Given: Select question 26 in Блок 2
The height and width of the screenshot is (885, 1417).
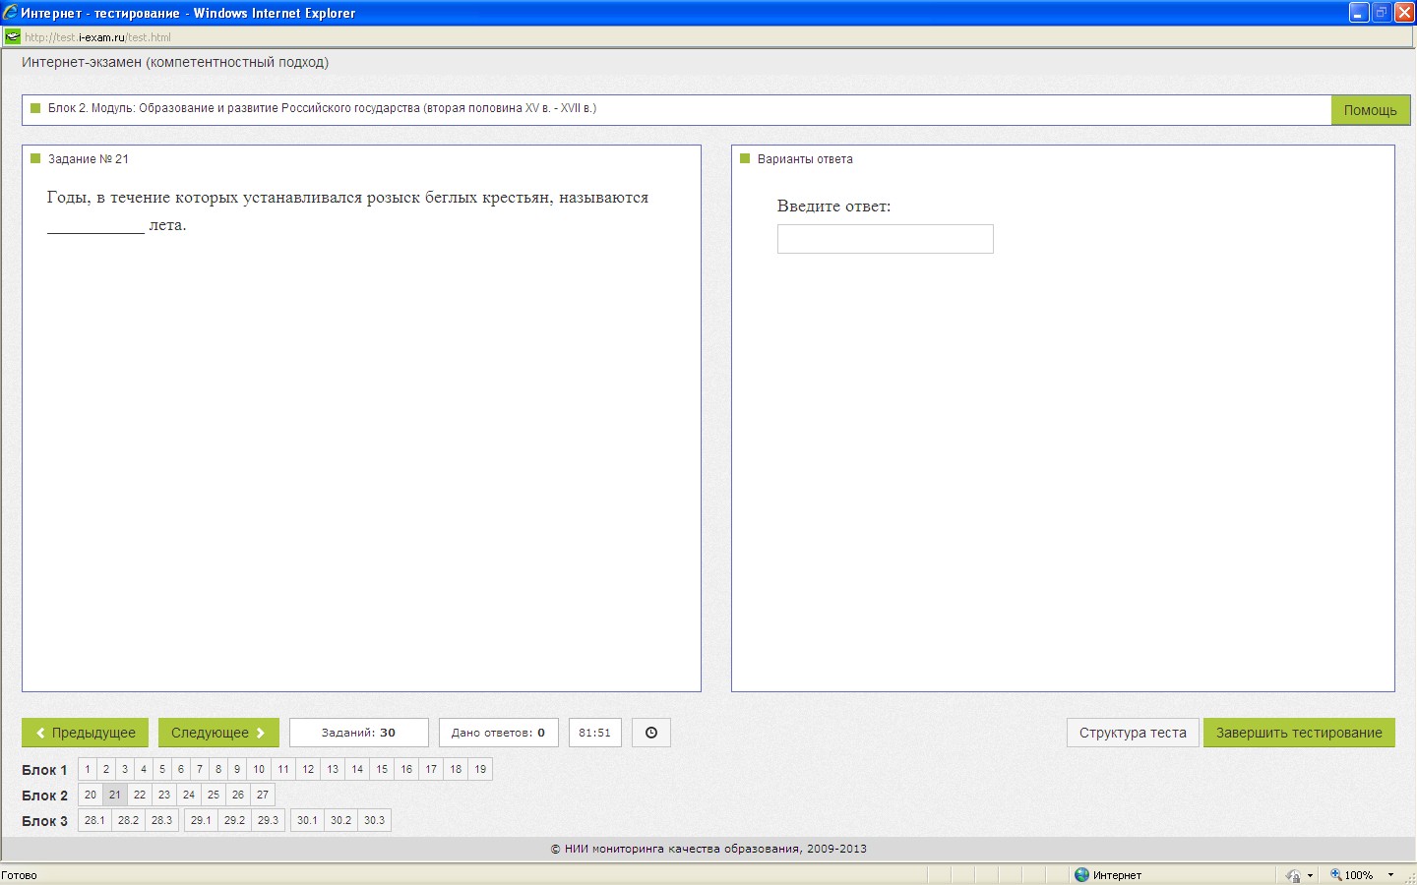Looking at the screenshot, I should [x=238, y=795].
